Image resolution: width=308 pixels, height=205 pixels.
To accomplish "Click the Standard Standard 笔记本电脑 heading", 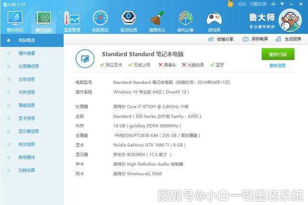I will coord(143,54).
